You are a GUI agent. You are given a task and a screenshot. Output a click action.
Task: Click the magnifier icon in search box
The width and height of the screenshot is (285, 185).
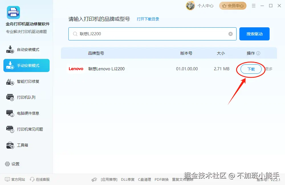tap(75, 34)
